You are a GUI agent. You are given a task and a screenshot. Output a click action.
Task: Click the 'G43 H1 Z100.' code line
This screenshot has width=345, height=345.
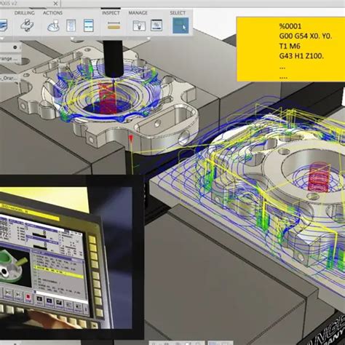point(301,56)
